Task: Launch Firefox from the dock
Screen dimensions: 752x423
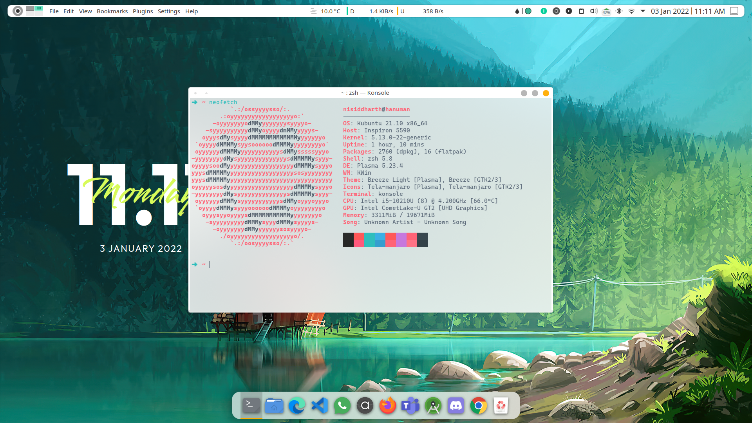Action: (x=388, y=405)
